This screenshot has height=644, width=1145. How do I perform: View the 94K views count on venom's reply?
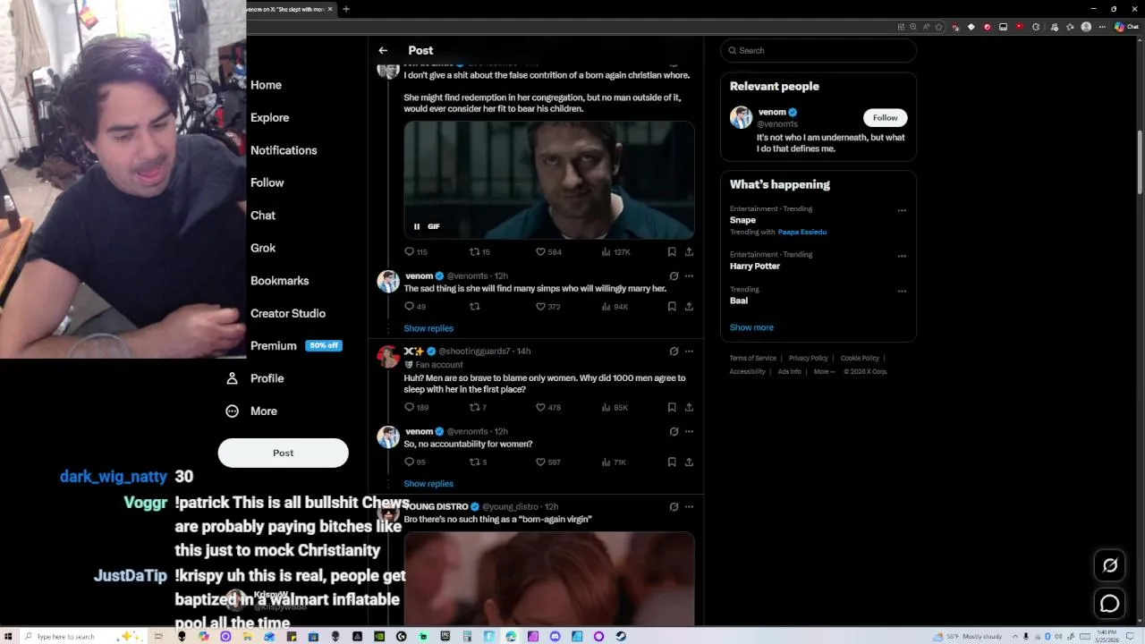click(x=615, y=307)
